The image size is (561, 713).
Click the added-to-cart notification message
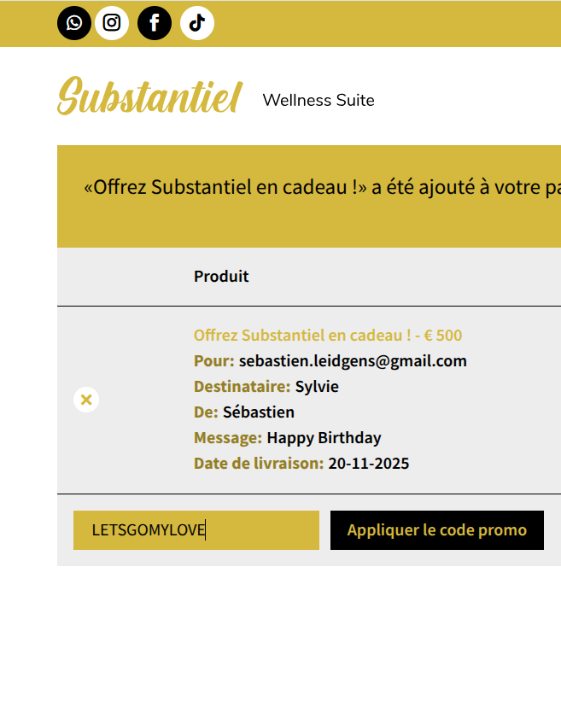(322, 188)
